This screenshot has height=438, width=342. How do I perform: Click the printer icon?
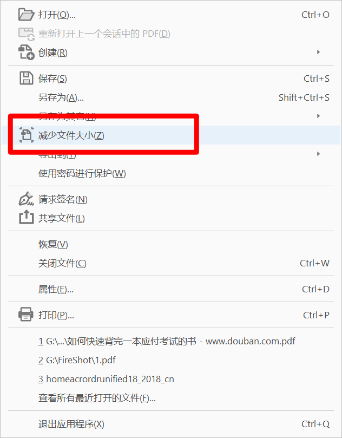[x=25, y=315]
